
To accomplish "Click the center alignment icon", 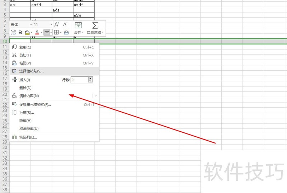I will tap(47, 32).
